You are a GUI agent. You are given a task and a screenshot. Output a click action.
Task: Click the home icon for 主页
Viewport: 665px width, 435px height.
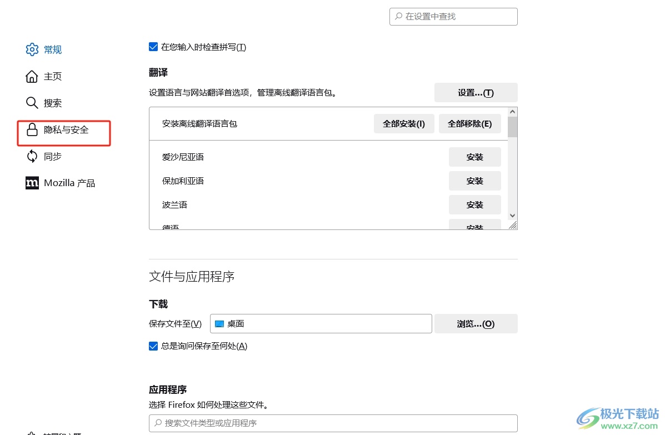[32, 76]
